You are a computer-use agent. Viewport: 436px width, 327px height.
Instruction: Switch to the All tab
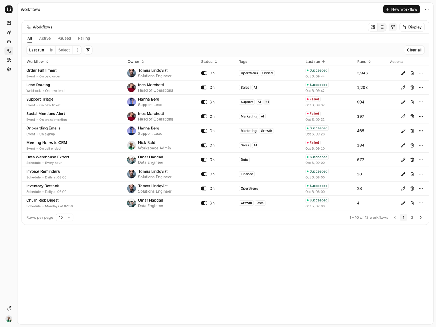click(29, 38)
